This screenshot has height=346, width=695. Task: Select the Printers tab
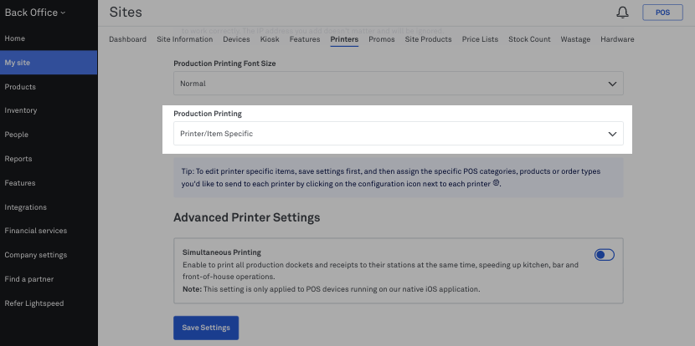click(344, 39)
